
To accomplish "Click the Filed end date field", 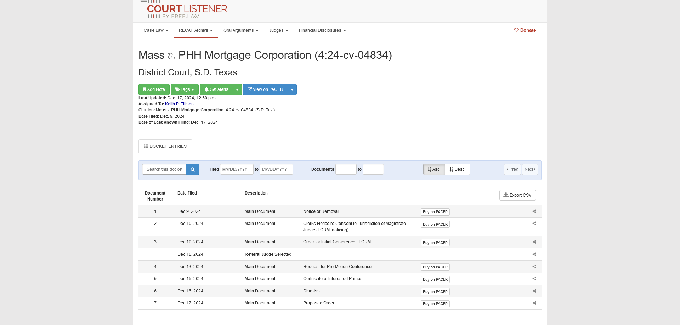I will [x=276, y=169].
